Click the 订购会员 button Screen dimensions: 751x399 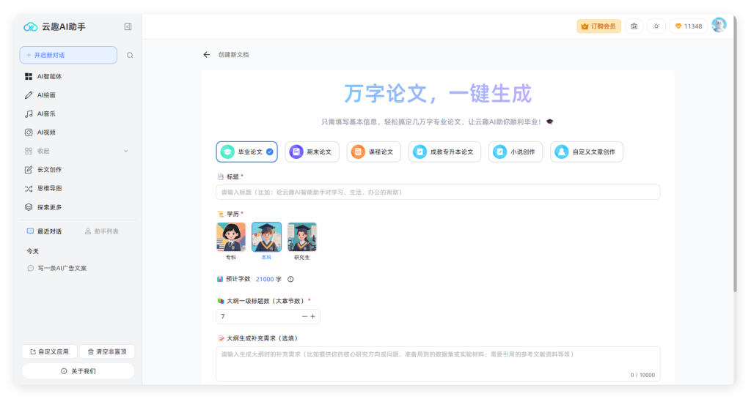tap(598, 26)
